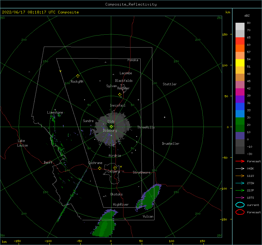Click the yellow radar marker near RockyMH
The image size is (262, 245).
(78, 76)
